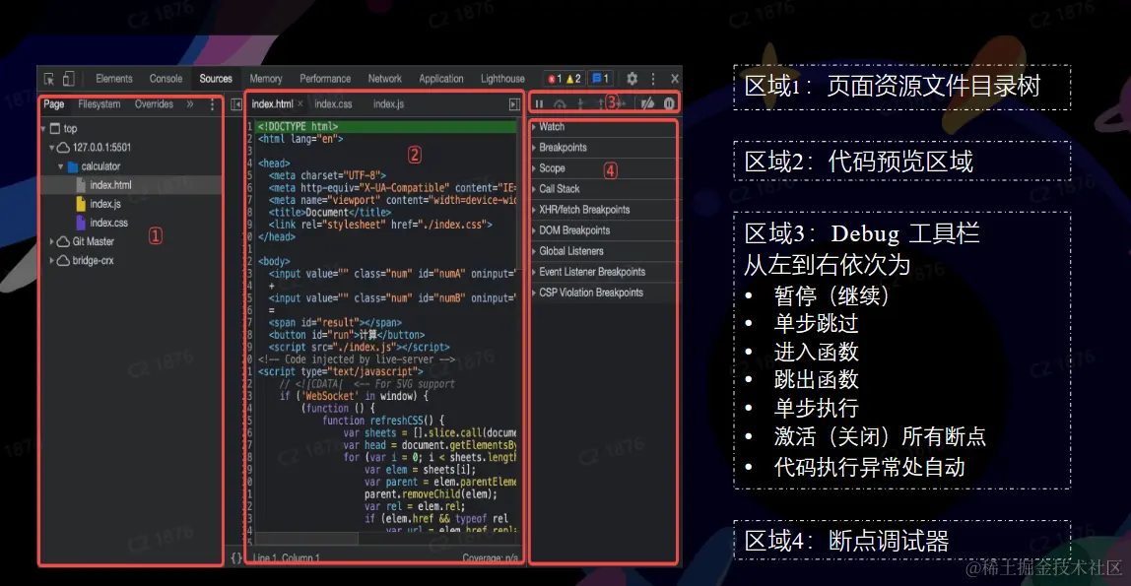Image resolution: width=1131 pixels, height=586 pixels.
Task: Activate the inspect element picker icon
Action: (x=49, y=79)
